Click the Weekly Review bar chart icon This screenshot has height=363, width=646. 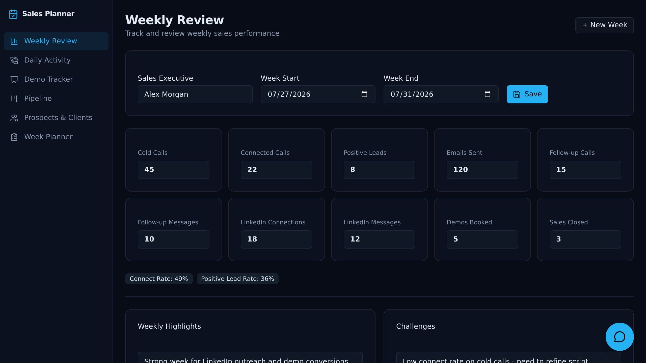point(14,41)
